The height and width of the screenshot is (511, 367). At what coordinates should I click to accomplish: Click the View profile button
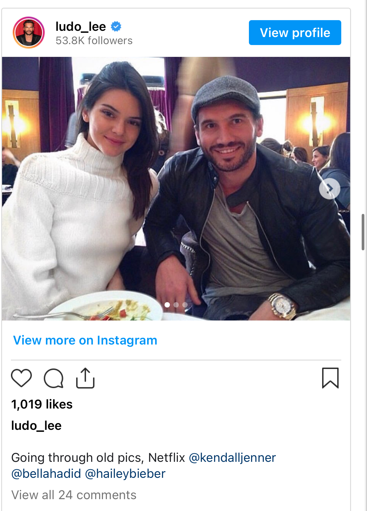tap(295, 33)
